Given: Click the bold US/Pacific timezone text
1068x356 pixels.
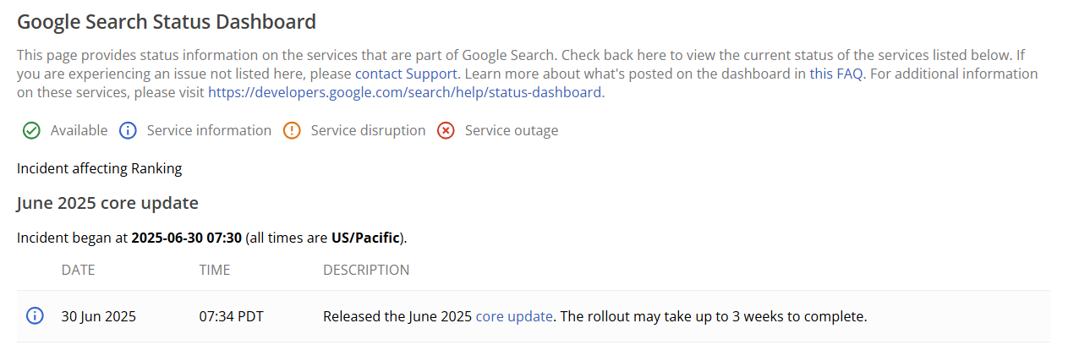Looking at the screenshot, I should click(x=365, y=238).
